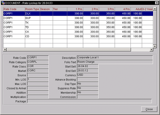Close the Rate Lookup window via X
The image size is (160, 115).
pos(157,3)
